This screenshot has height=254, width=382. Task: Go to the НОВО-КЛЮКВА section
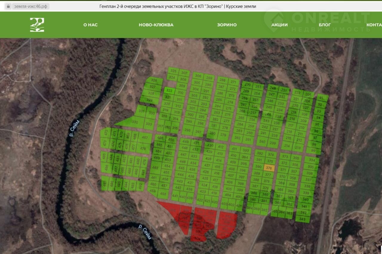156,25
